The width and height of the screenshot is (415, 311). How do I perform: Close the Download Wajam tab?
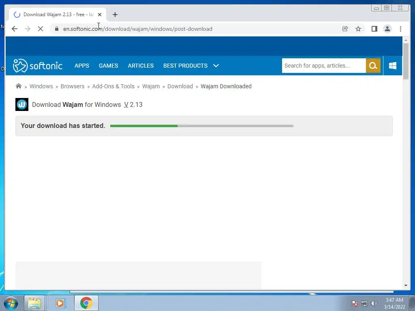pos(100,15)
